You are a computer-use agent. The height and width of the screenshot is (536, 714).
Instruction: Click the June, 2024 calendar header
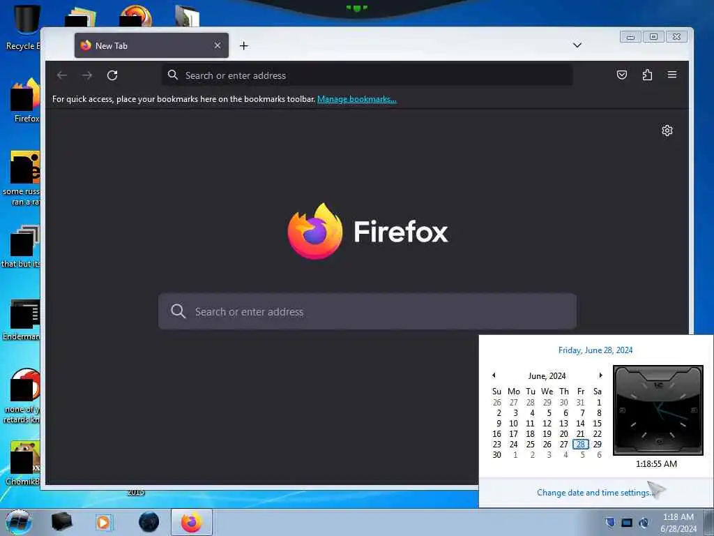[x=547, y=376]
